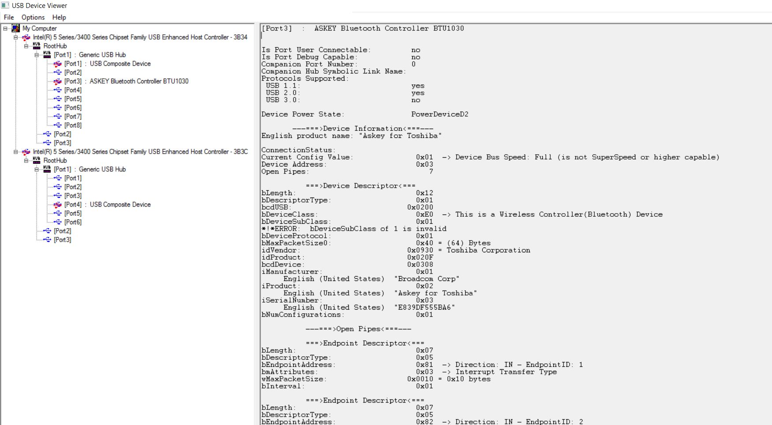Select [Port3] directly under the 3B34 RootHub
This screenshot has width=772, height=425.
62,143
